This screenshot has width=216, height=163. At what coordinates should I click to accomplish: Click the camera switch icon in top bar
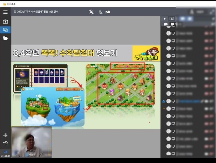tap(91, 12)
